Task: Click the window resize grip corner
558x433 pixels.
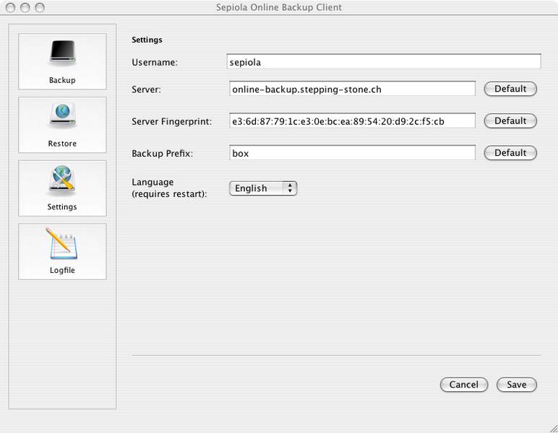Action: coord(553,429)
